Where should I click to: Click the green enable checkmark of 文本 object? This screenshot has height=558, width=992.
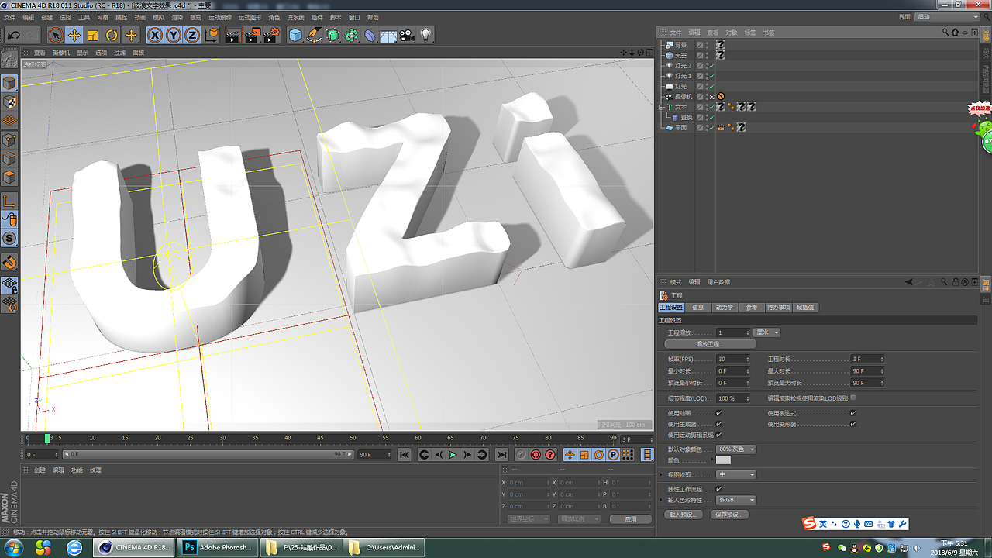pyautogui.click(x=711, y=107)
